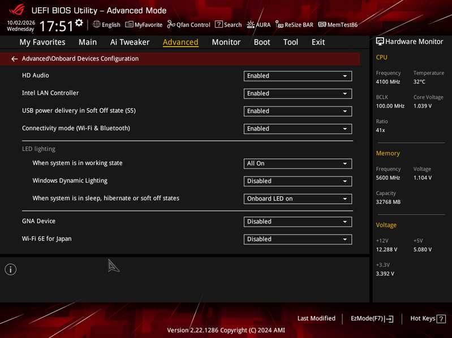Image resolution: width=452 pixels, height=338 pixels.
Task: Click the ROG logo icon
Action: click(x=17, y=10)
